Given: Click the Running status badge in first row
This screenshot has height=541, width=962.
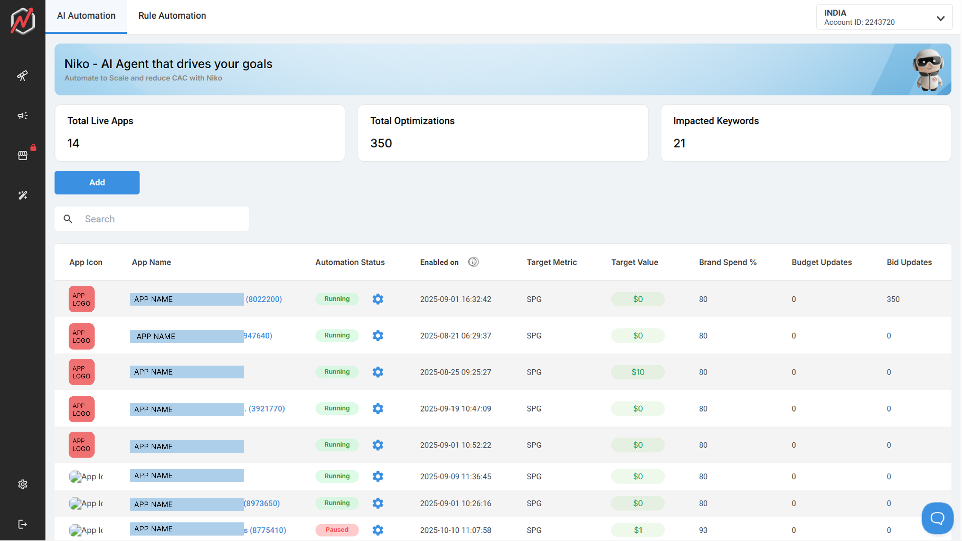Looking at the screenshot, I should coord(336,299).
